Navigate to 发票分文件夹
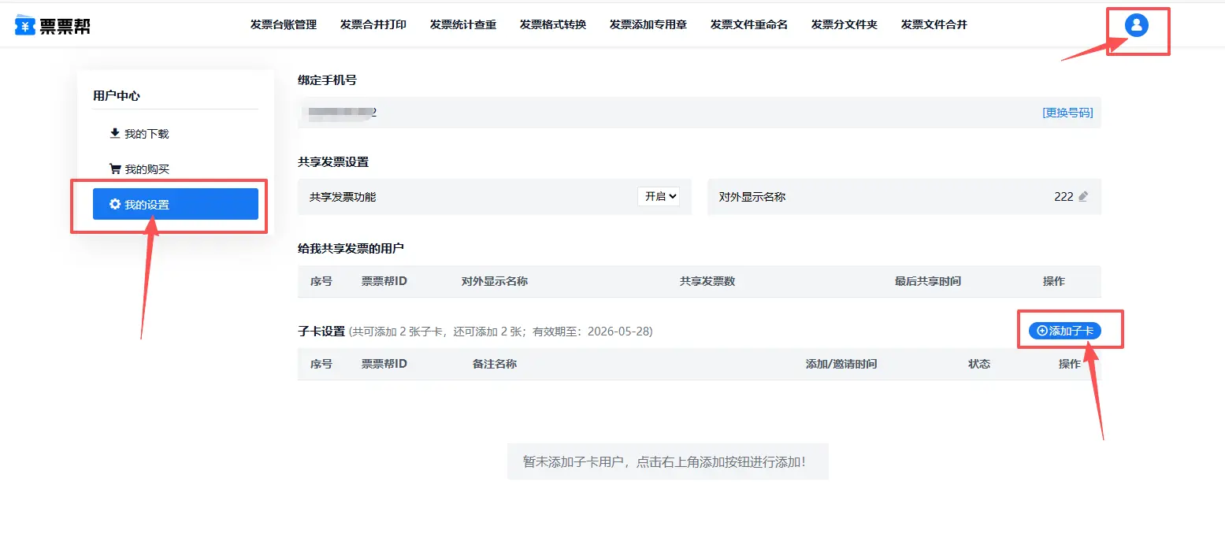 (844, 25)
